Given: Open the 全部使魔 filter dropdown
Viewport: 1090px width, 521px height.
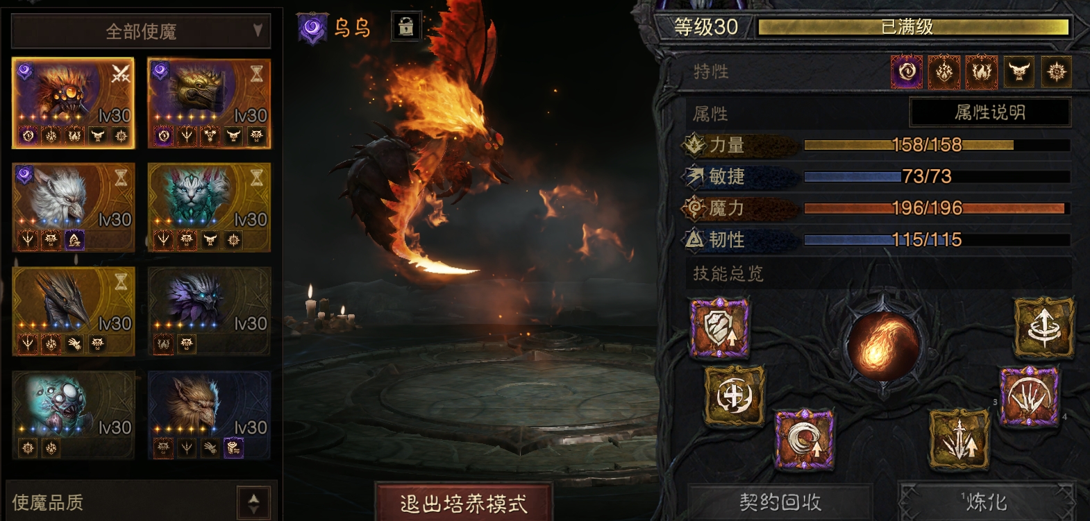Looking at the screenshot, I should tap(141, 31).
